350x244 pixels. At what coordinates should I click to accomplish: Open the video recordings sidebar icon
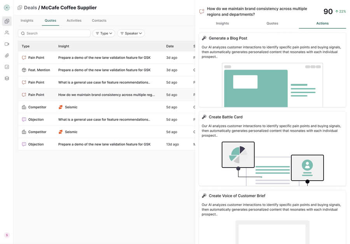pyautogui.click(x=7, y=44)
